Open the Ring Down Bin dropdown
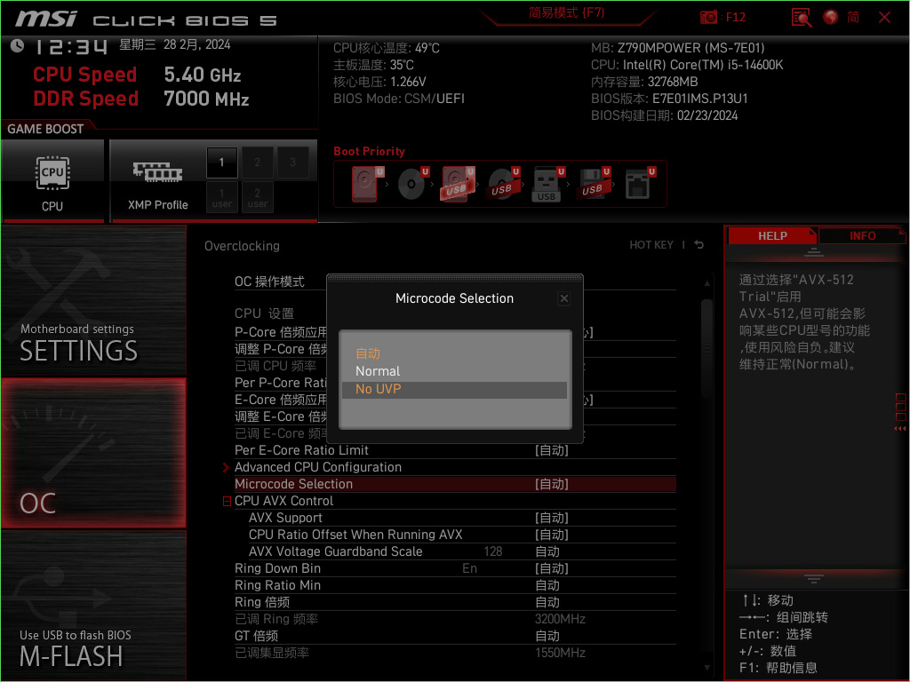Screen dimensions: 910x682 coord(551,568)
